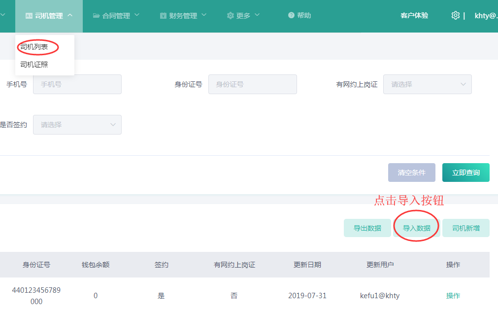Viewport: 498px width, 312px height.
Task: Focus the 身份证号 input field
Action: point(252,84)
